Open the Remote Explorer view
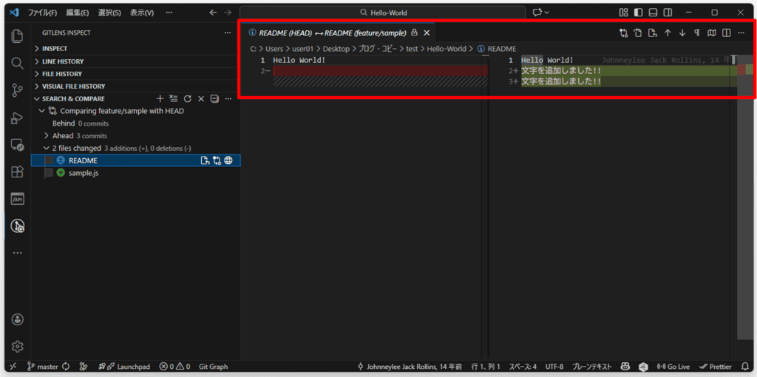This screenshot has height=377, width=757. pyautogui.click(x=18, y=144)
